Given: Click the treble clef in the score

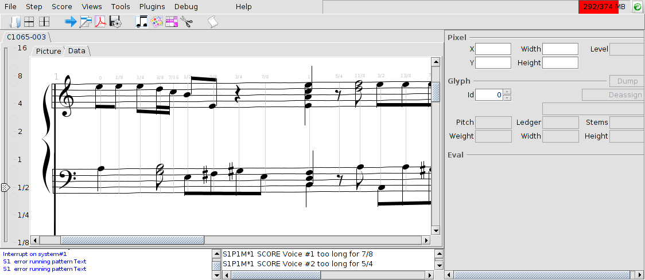Looking at the screenshot, I should click(65, 96).
